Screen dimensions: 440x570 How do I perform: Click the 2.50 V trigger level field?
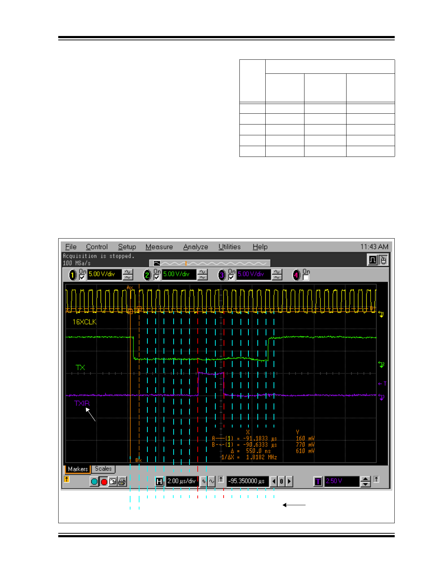pyautogui.click(x=342, y=481)
